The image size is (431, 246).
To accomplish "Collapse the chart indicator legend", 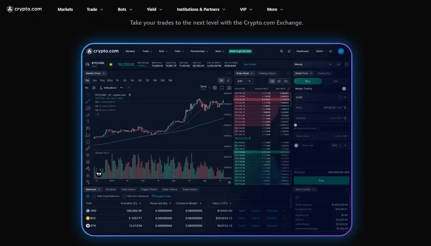I will click(x=97, y=114).
